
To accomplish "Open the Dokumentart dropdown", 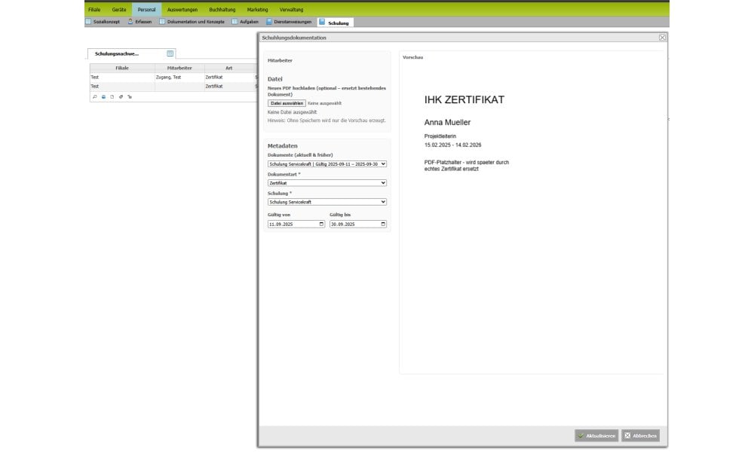I will (x=327, y=183).
